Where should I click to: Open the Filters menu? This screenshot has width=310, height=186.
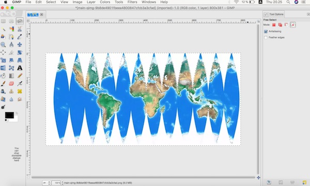132,2
